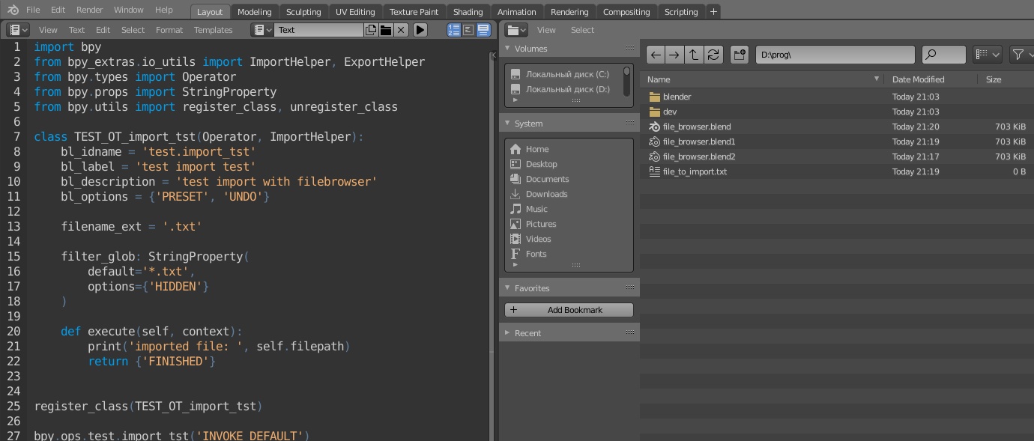Toggle syntax highlighting

[x=483, y=28]
